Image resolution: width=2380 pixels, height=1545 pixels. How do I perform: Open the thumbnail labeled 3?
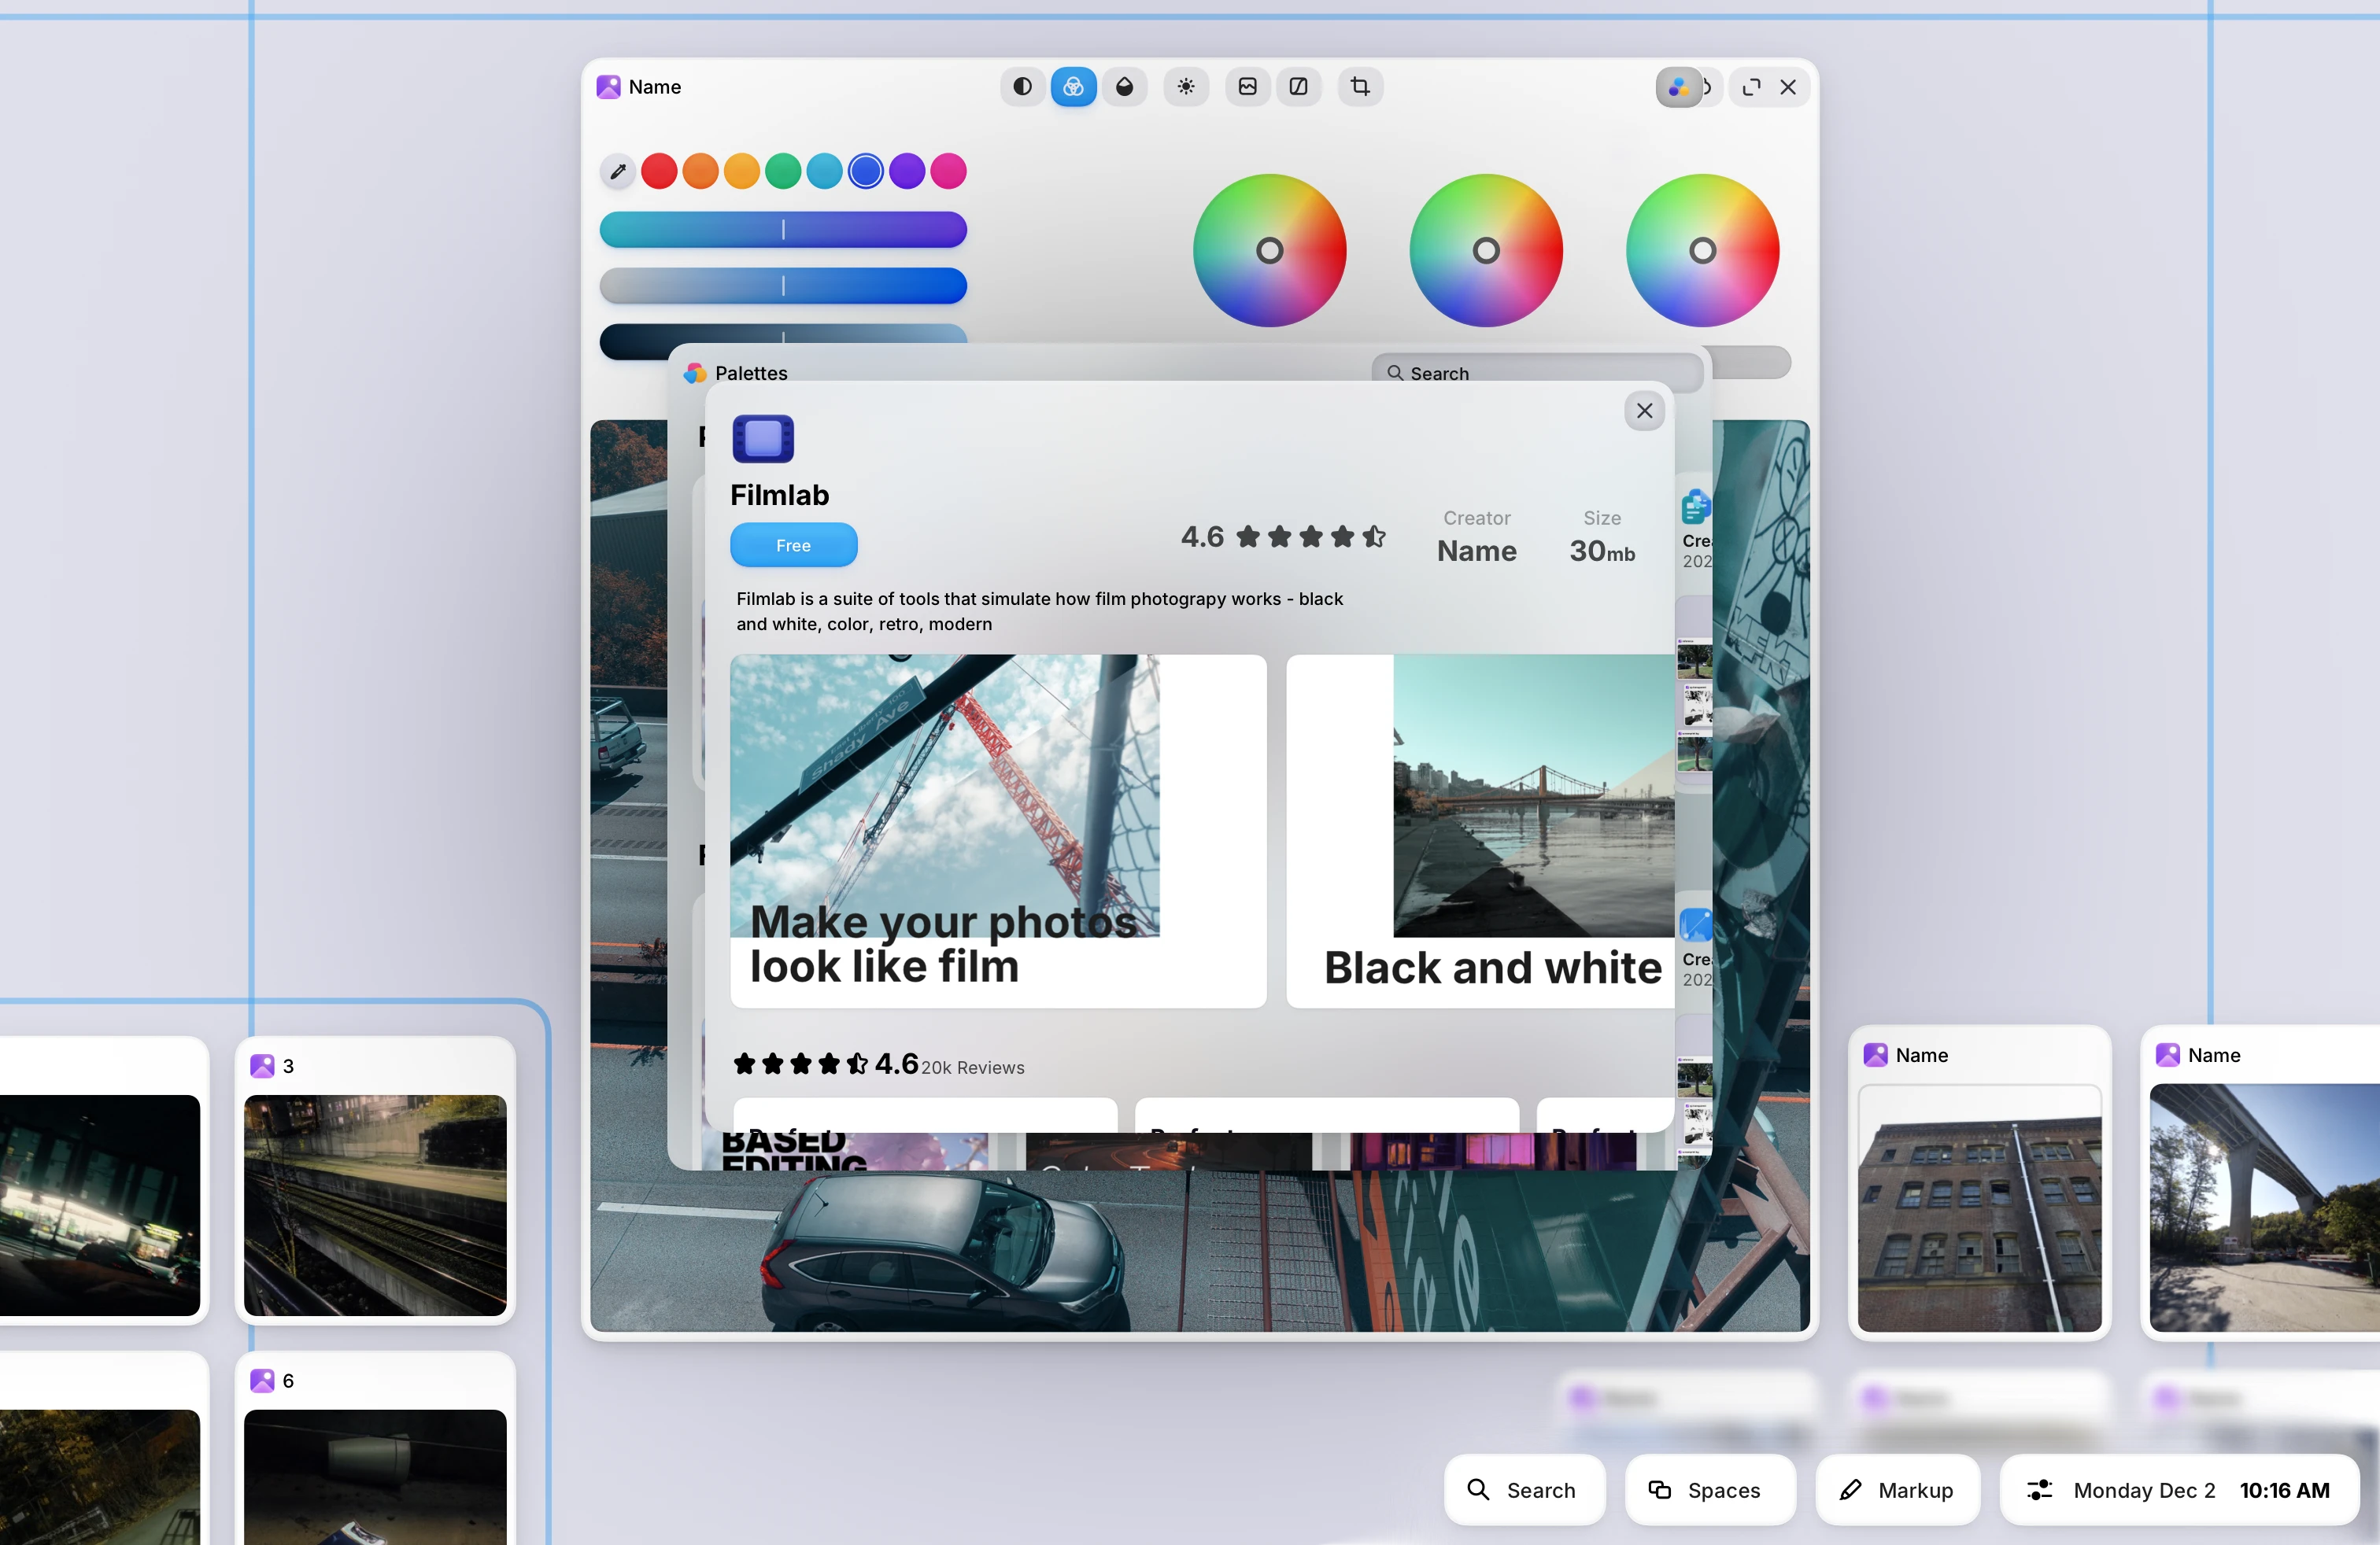point(375,1204)
